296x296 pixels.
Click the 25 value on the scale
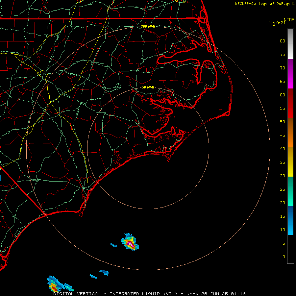click(x=283, y=189)
